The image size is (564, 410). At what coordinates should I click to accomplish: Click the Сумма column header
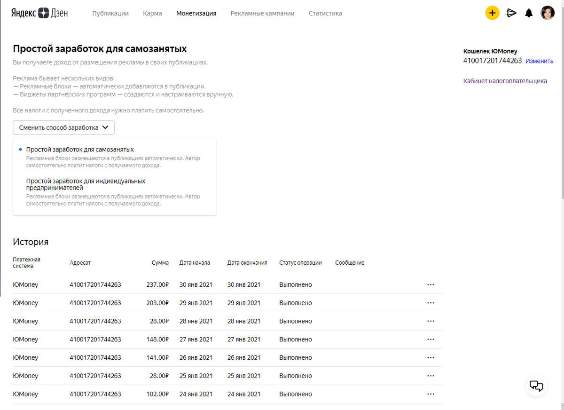(x=160, y=263)
